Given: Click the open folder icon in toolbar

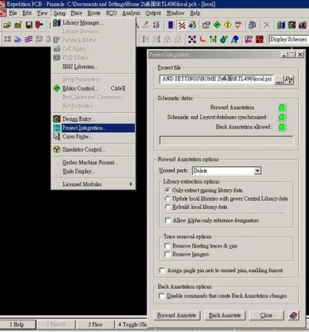Looking at the screenshot, I should pyautogui.click(x=7, y=25).
